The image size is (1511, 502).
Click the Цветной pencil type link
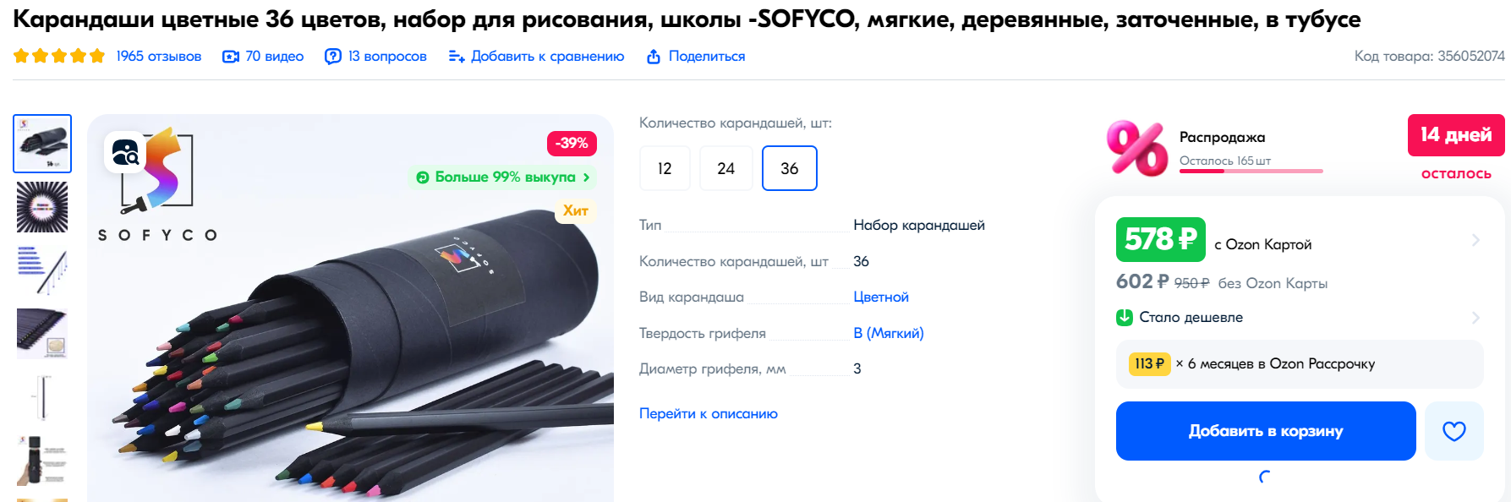[881, 297]
